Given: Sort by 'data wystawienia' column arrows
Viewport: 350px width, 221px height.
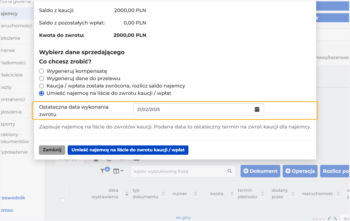Looking at the screenshot, I should pyautogui.click(x=127, y=194).
